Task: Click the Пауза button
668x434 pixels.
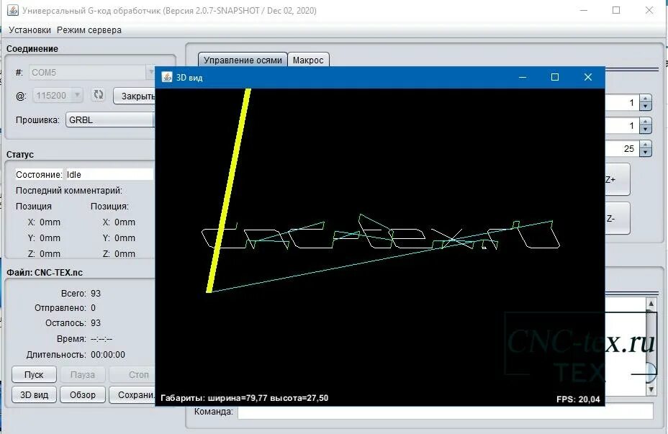Action: pyautogui.click(x=83, y=374)
